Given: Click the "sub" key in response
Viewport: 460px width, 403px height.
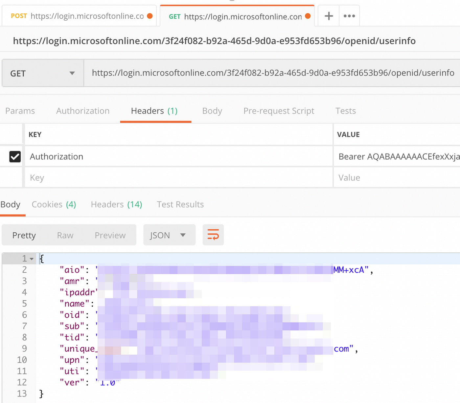Looking at the screenshot, I should [72, 326].
